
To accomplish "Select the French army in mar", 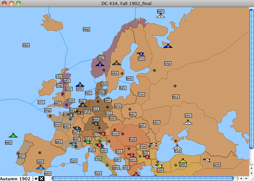I will click(74, 144).
